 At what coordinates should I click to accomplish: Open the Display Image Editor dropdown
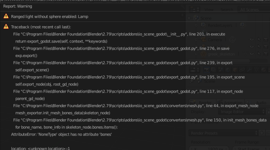pyautogui.click(x=242, y=112)
